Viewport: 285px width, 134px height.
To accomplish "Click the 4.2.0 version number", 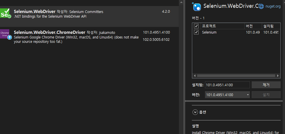I will point(166,12).
